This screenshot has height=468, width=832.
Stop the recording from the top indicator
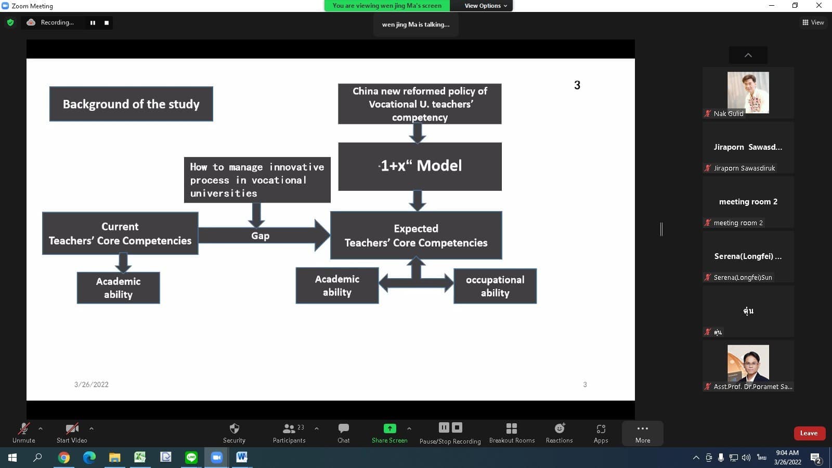[107, 23]
